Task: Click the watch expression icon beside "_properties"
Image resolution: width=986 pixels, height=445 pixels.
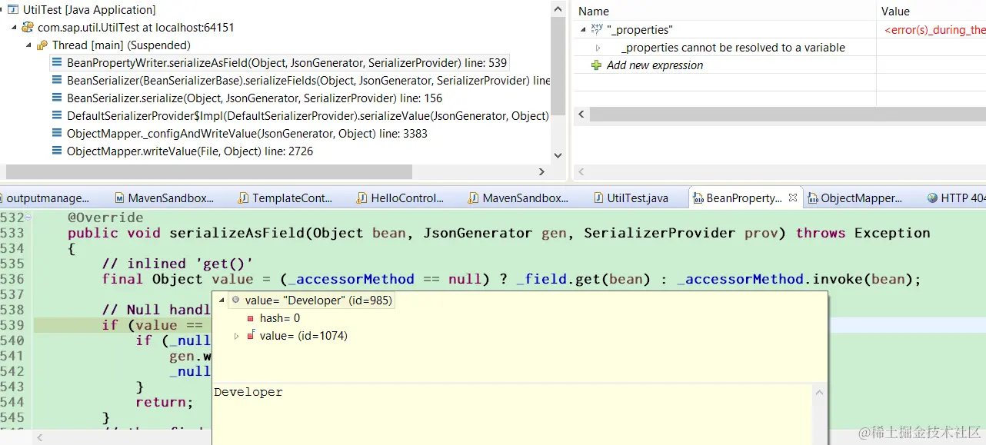Action: 597,29
